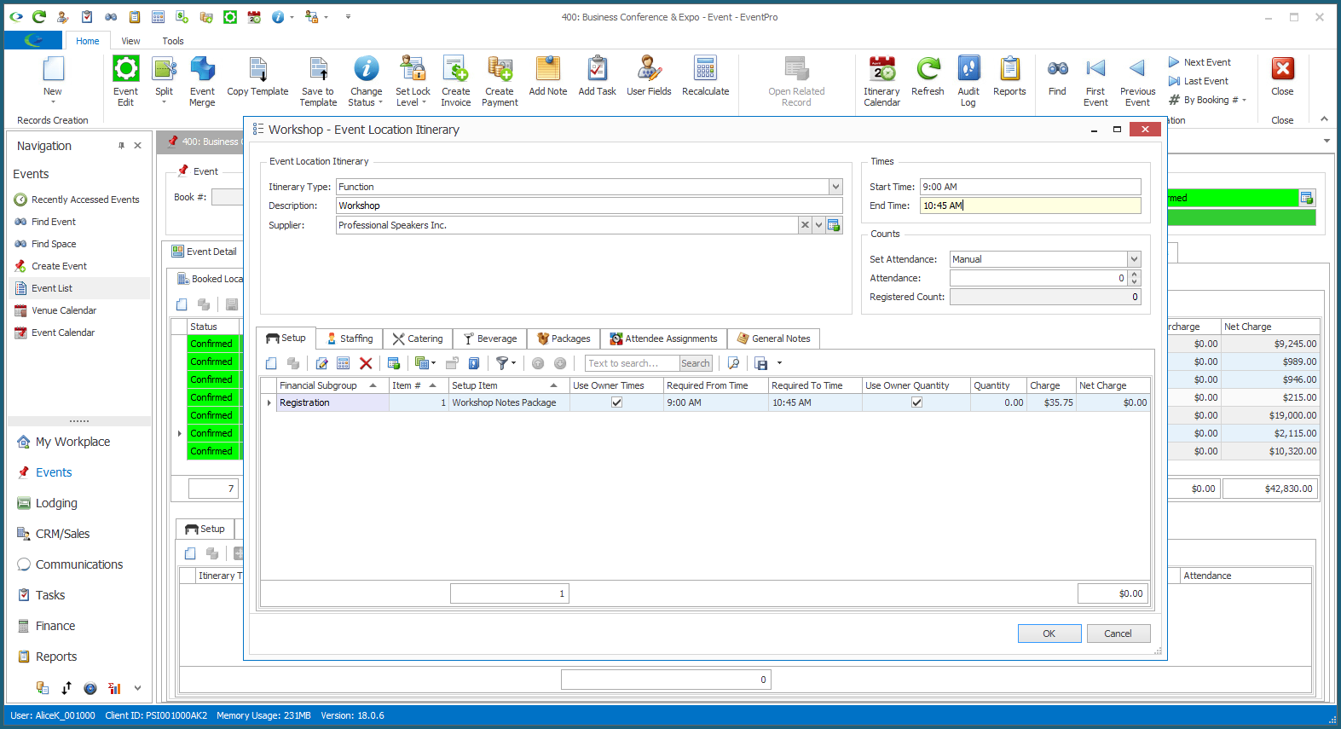The image size is (1341, 729).
Task: Run Recalculate from the ribbon
Action: coord(705,77)
